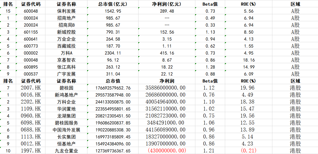The image size is (318, 154).
Task: Click market value 2304.11
Action: (113, 53)
